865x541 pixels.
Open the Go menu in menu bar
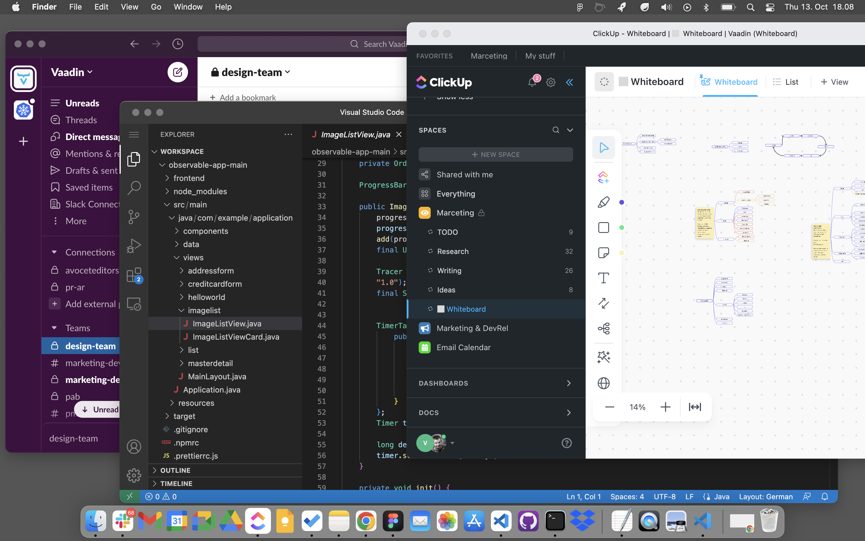pos(156,7)
